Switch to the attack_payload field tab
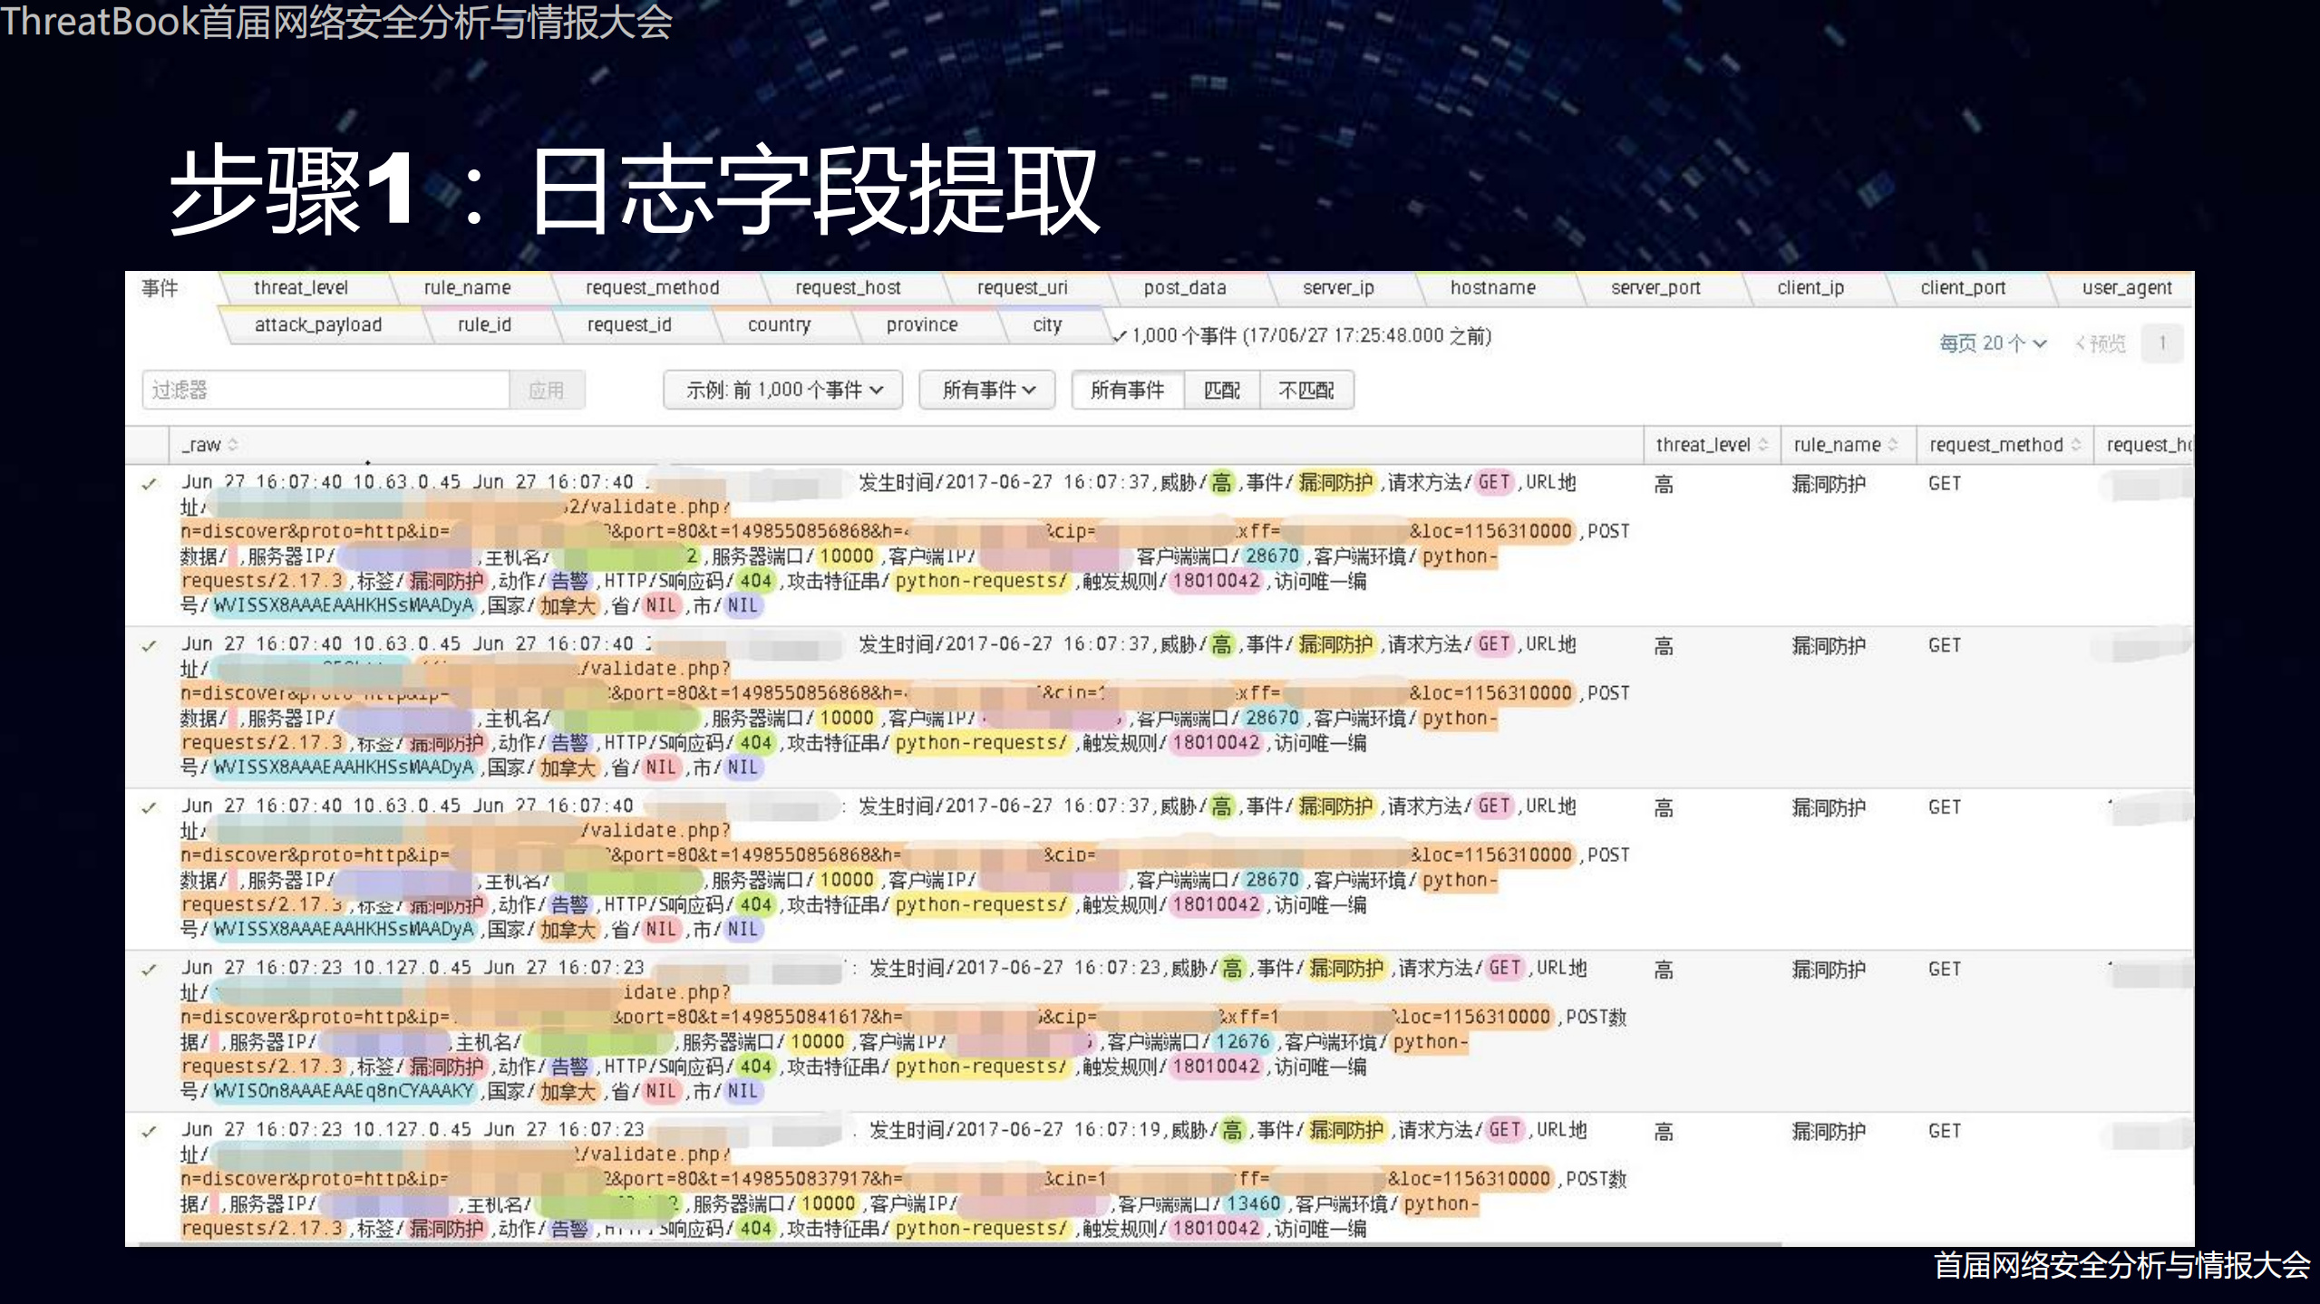This screenshot has width=2320, height=1304. [318, 324]
